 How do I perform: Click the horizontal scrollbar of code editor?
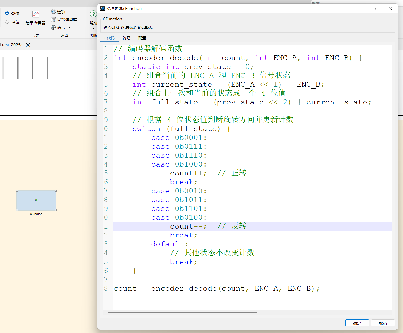[182, 312]
